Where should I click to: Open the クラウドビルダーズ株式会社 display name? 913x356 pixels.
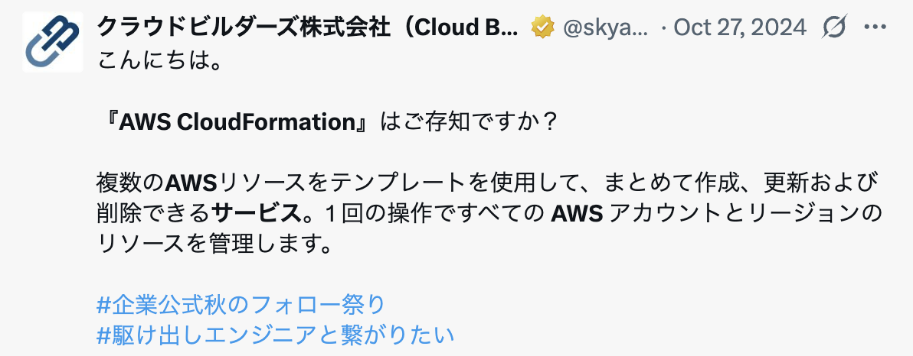(x=307, y=28)
